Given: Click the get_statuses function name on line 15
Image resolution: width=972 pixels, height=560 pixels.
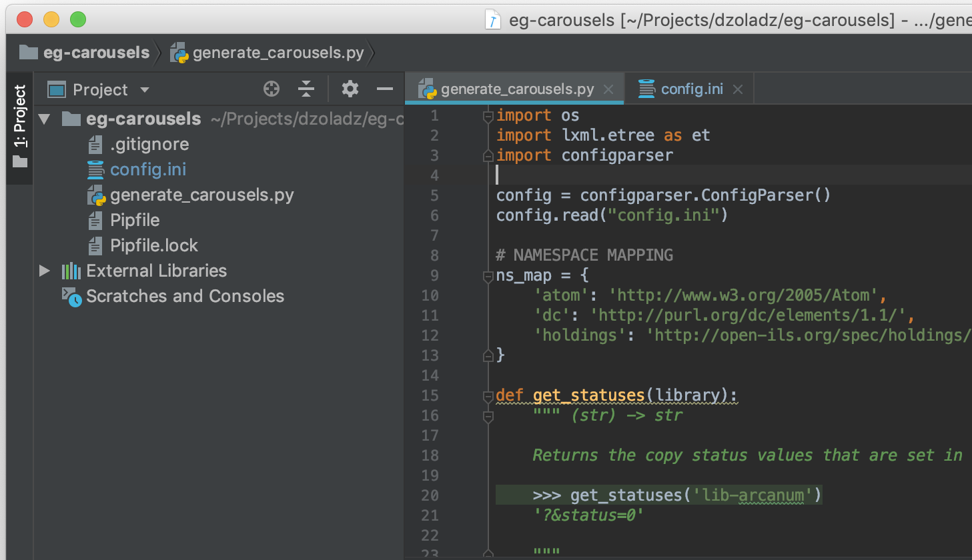Looking at the screenshot, I should tap(589, 395).
